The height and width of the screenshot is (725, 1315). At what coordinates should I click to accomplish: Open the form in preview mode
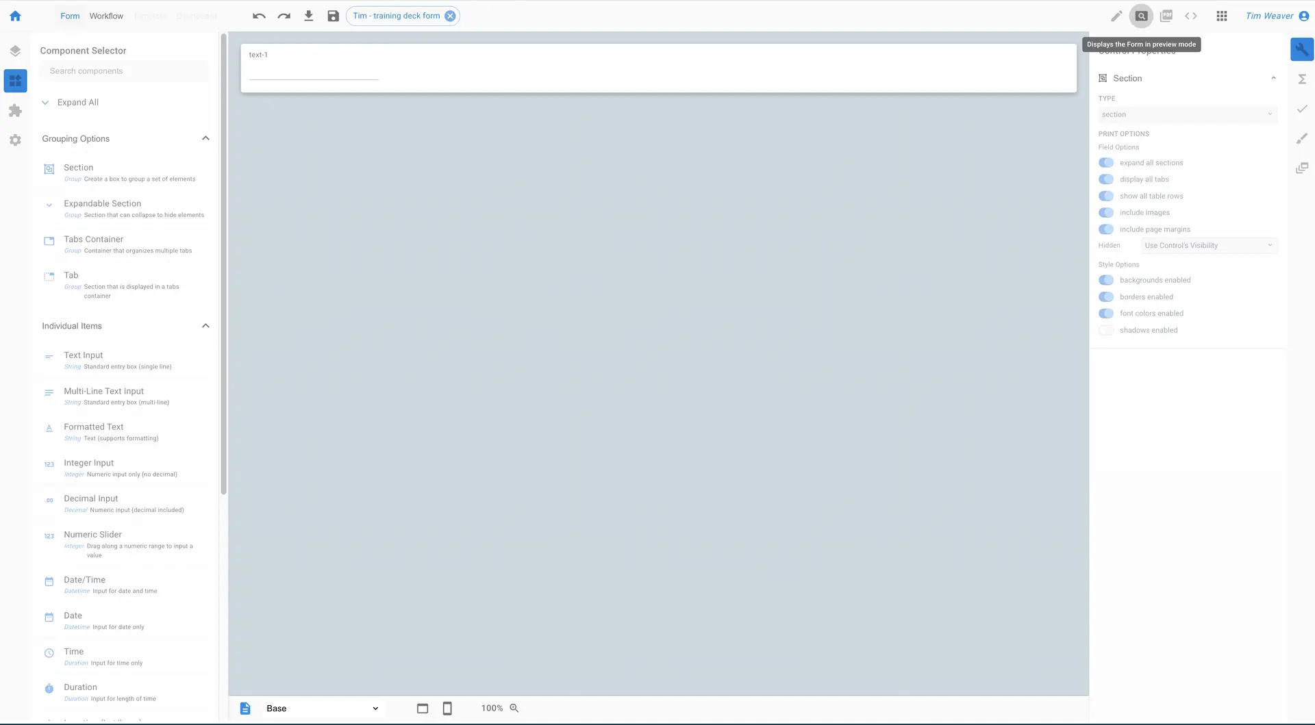point(1141,16)
